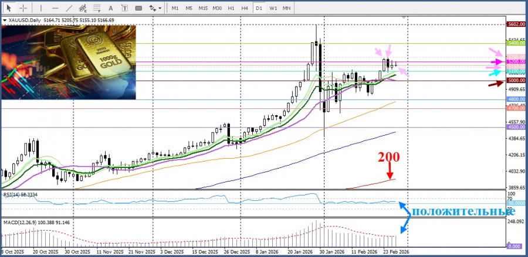Switch chart to W1 timeframe
This screenshot has width=528, height=257.
point(273,8)
